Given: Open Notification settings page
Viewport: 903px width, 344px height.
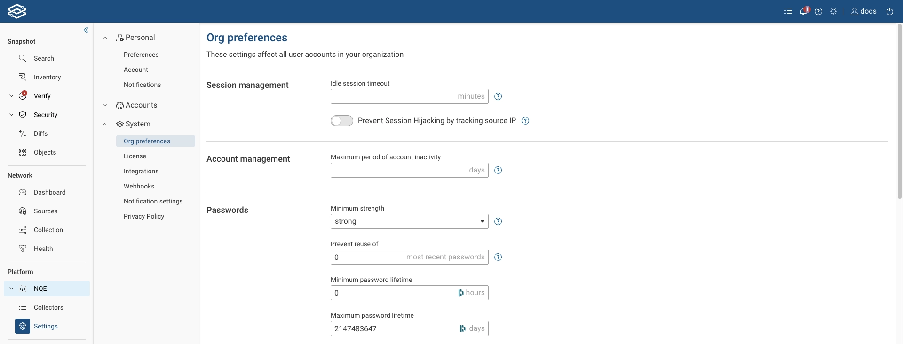Looking at the screenshot, I should 153,201.
